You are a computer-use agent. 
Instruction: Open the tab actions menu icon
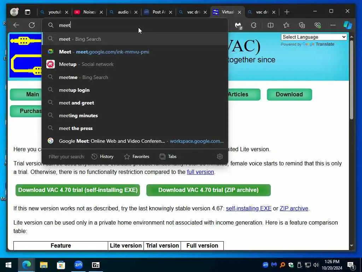click(x=28, y=12)
